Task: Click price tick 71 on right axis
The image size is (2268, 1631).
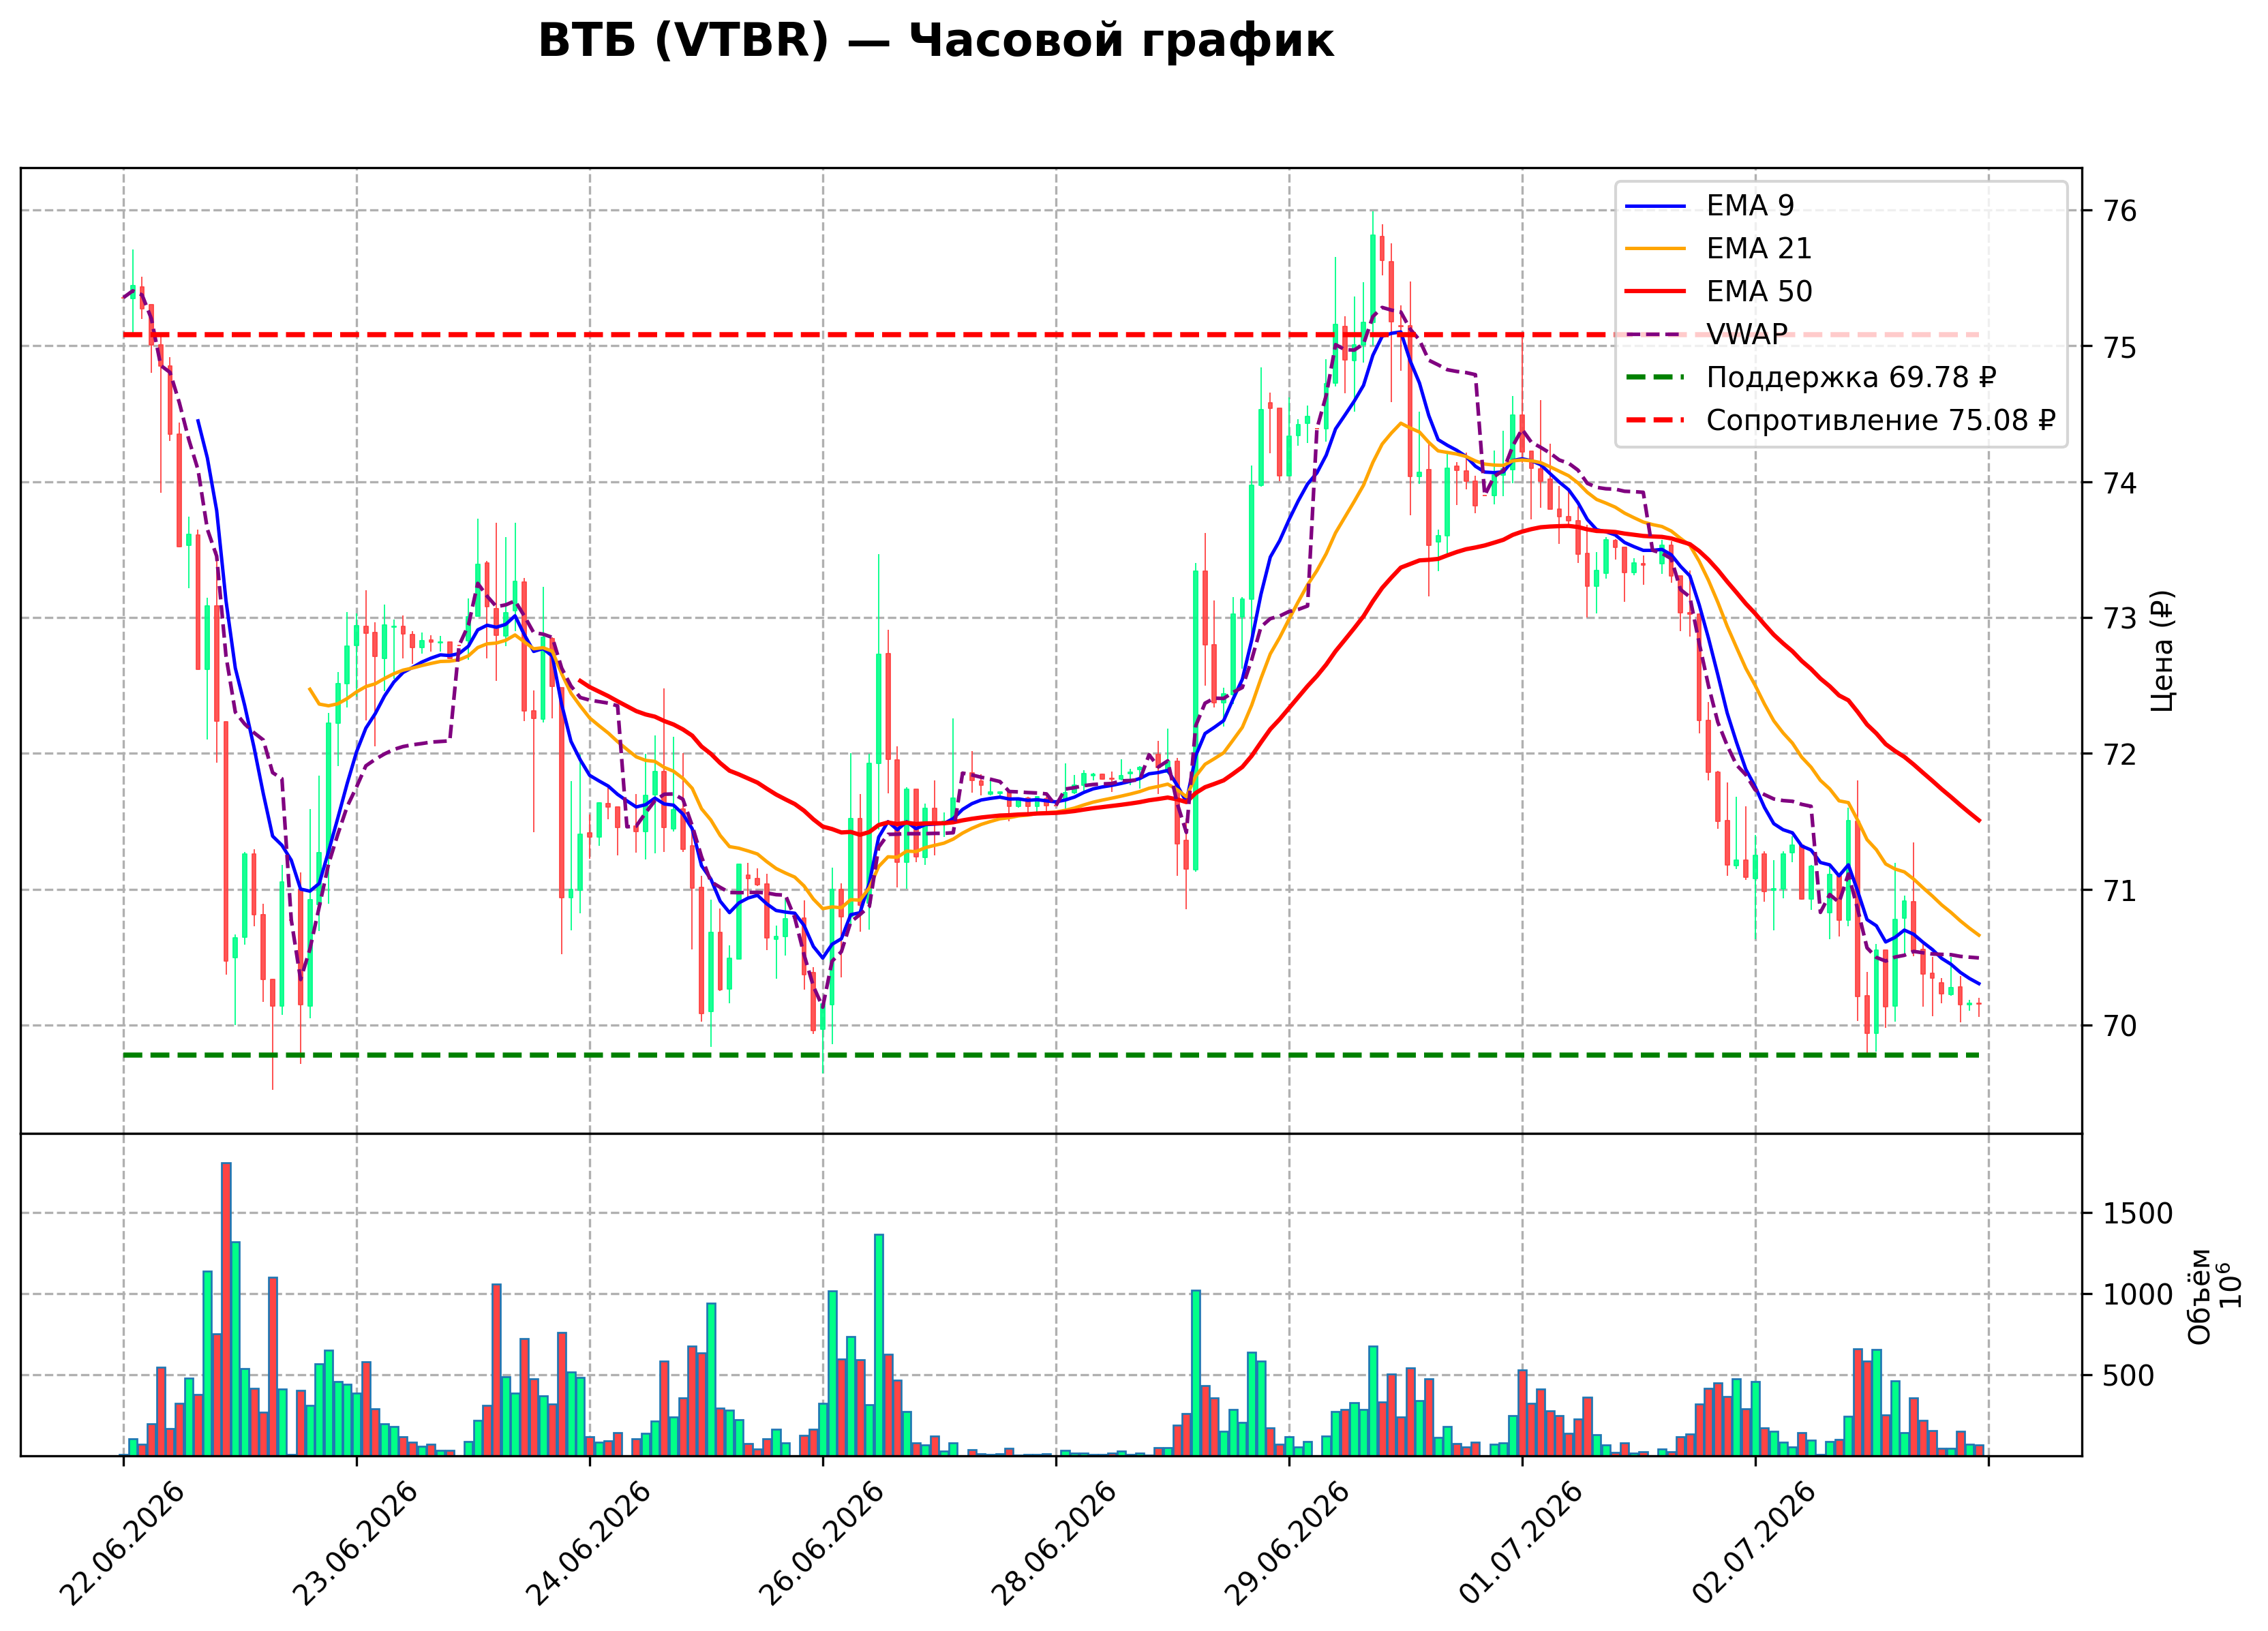Action: tap(2120, 890)
